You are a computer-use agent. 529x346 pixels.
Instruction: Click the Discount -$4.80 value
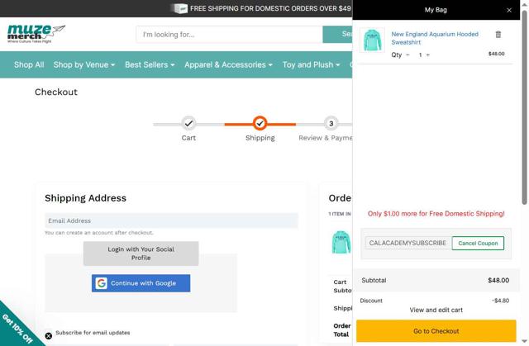point(500,301)
